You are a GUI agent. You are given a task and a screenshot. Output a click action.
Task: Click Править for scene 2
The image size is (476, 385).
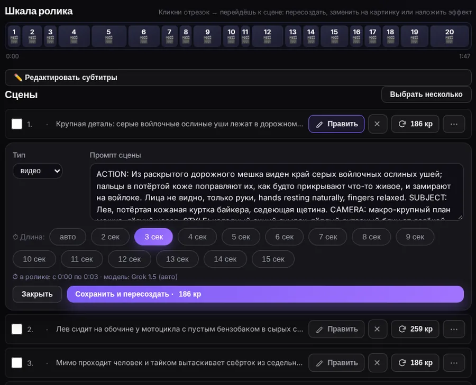336,329
